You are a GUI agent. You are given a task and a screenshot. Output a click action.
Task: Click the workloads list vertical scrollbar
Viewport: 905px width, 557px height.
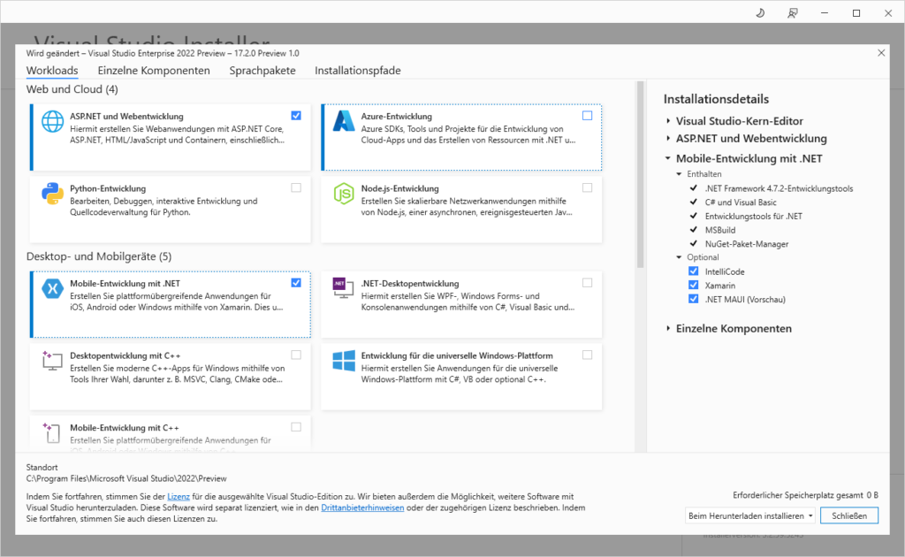pyautogui.click(x=641, y=177)
